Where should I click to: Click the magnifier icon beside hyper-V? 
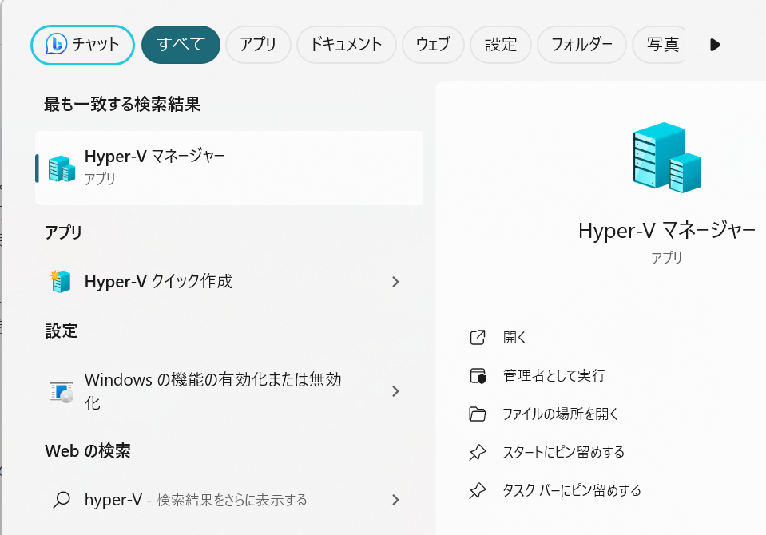(62, 500)
